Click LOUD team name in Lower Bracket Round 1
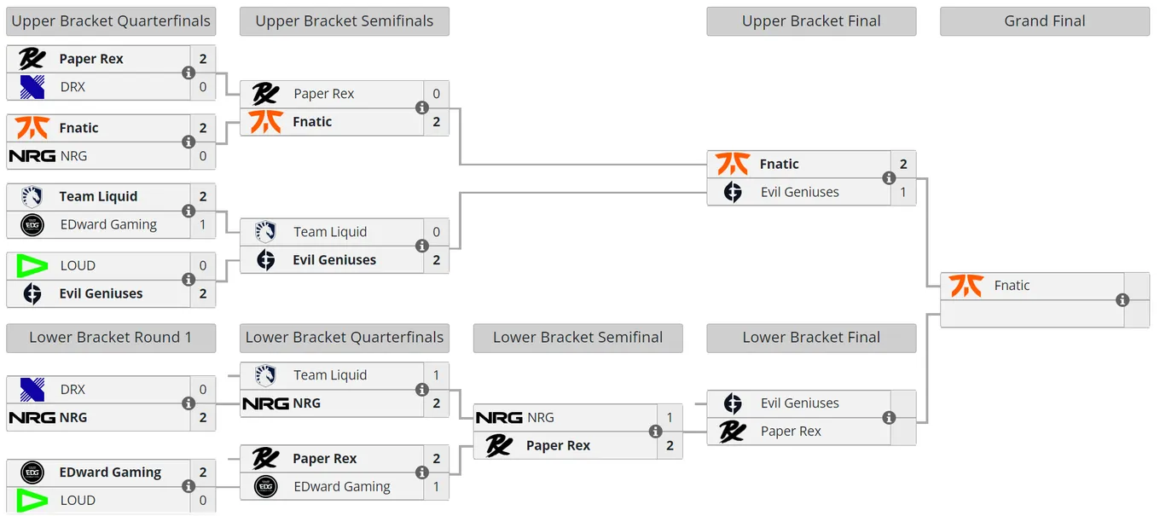The width and height of the screenshot is (1160, 516). point(78,501)
